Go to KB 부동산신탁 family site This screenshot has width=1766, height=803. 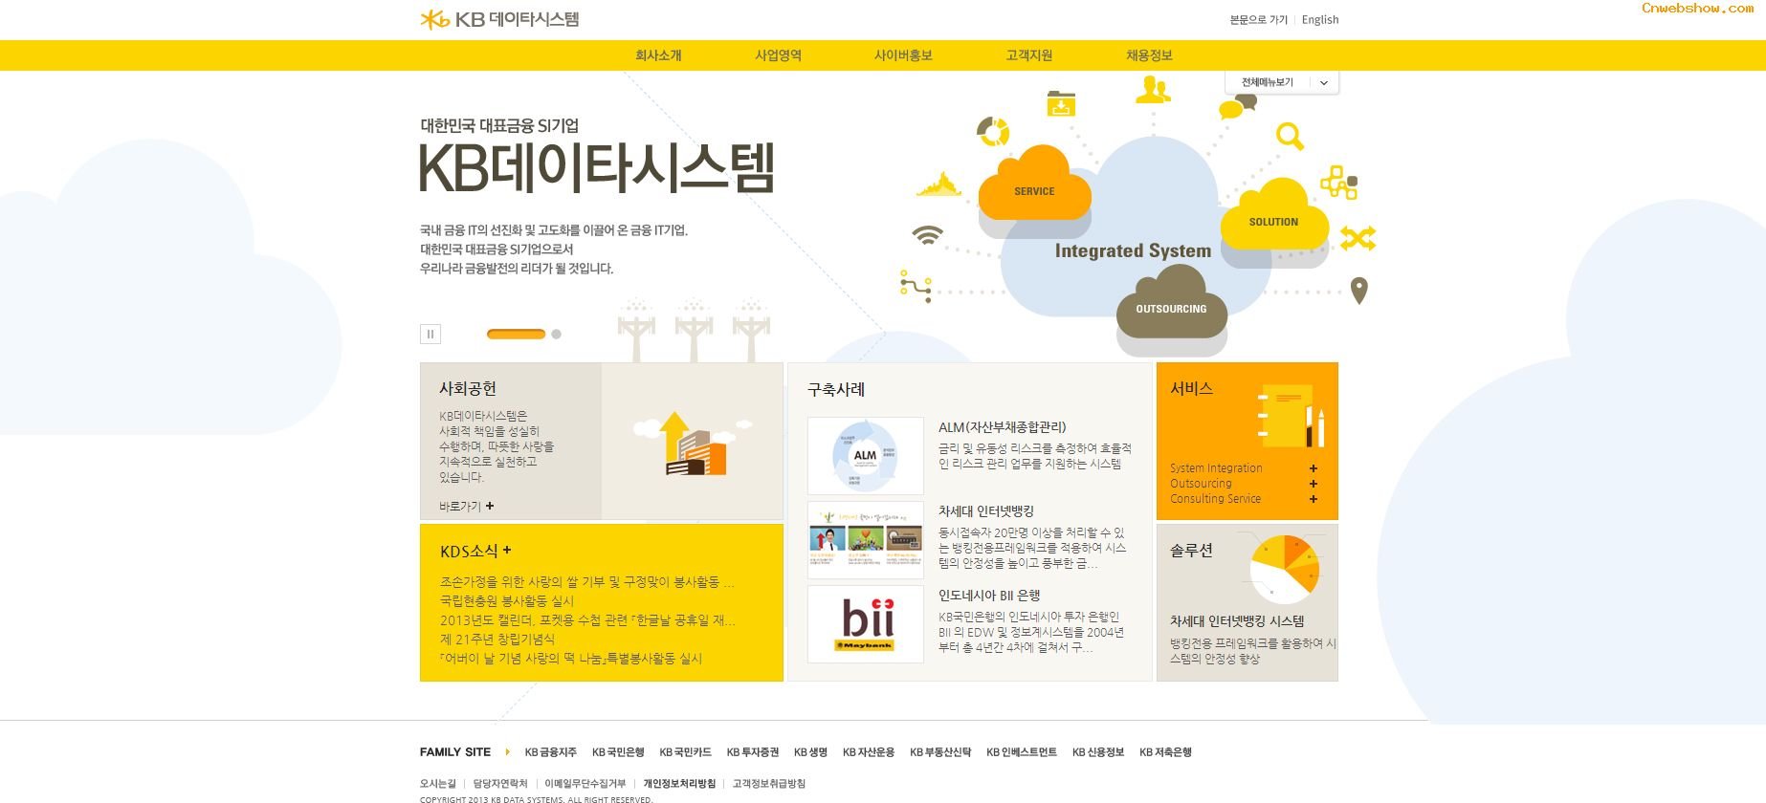tap(940, 752)
